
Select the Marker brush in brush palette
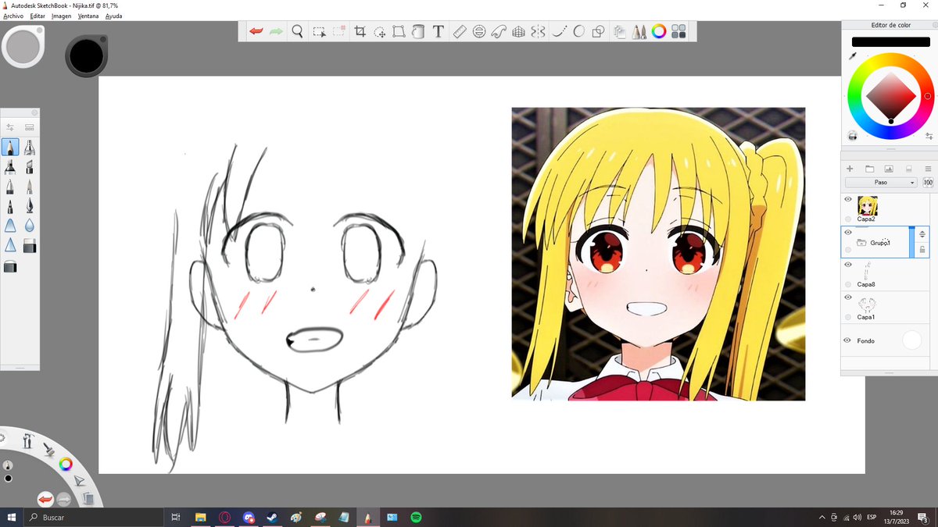(x=10, y=167)
